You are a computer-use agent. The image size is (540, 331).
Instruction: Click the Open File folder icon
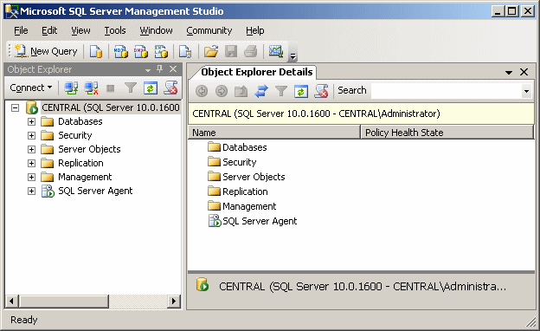click(x=211, y=51)
